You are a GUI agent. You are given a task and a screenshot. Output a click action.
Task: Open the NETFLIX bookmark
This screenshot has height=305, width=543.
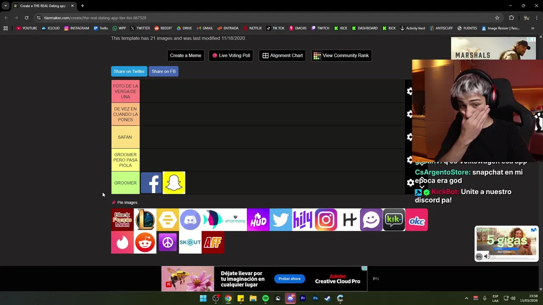click(253, 28)
